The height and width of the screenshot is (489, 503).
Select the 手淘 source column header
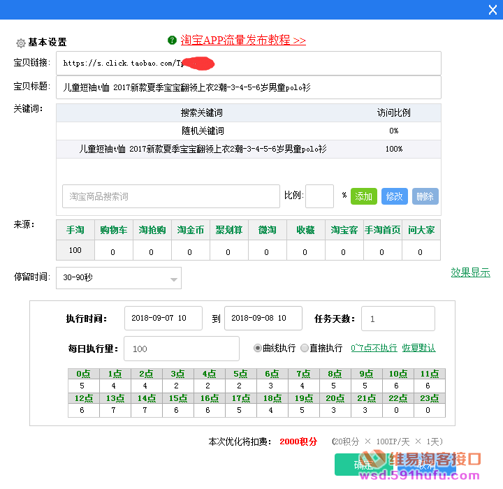75,230
